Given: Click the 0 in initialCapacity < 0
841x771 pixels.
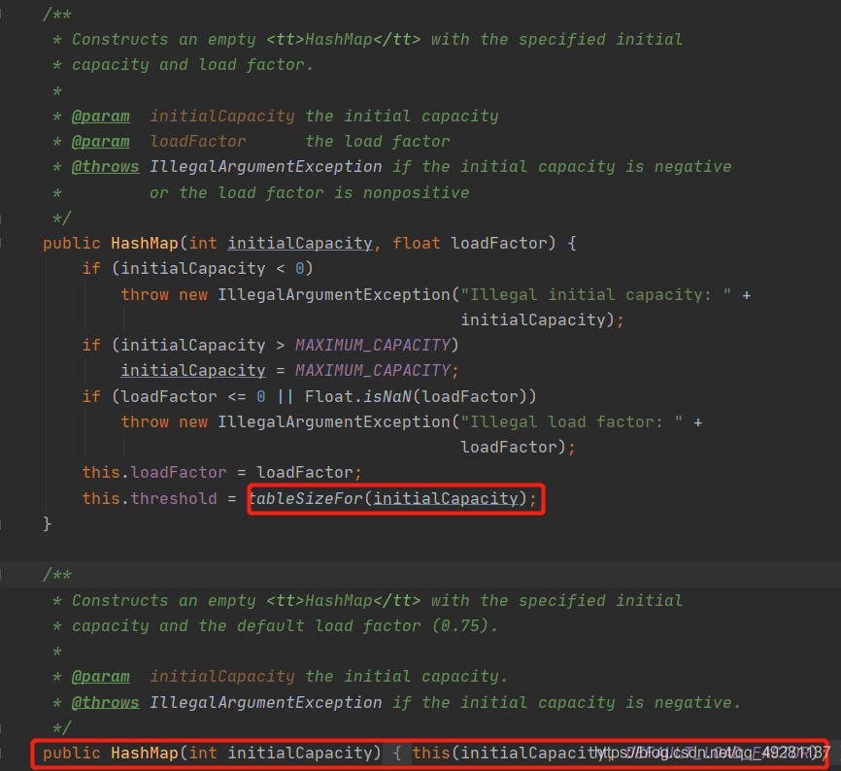Looking at the screenshot, I should point(300,269).
